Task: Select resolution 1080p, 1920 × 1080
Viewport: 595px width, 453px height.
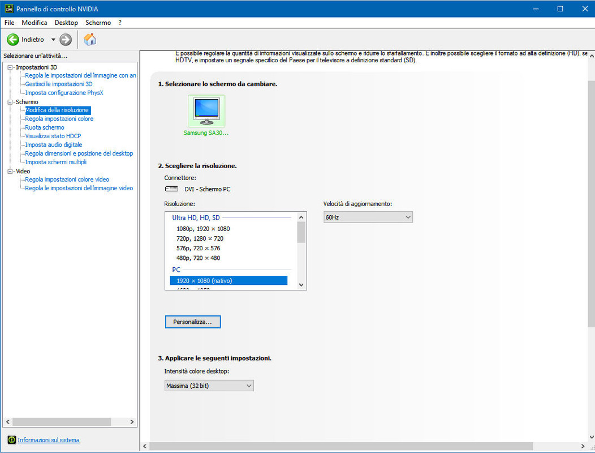Action: pyautogui.click(x=203, y=229)
